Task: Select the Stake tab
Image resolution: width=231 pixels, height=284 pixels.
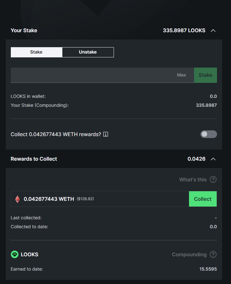Action: pos(36,52)
